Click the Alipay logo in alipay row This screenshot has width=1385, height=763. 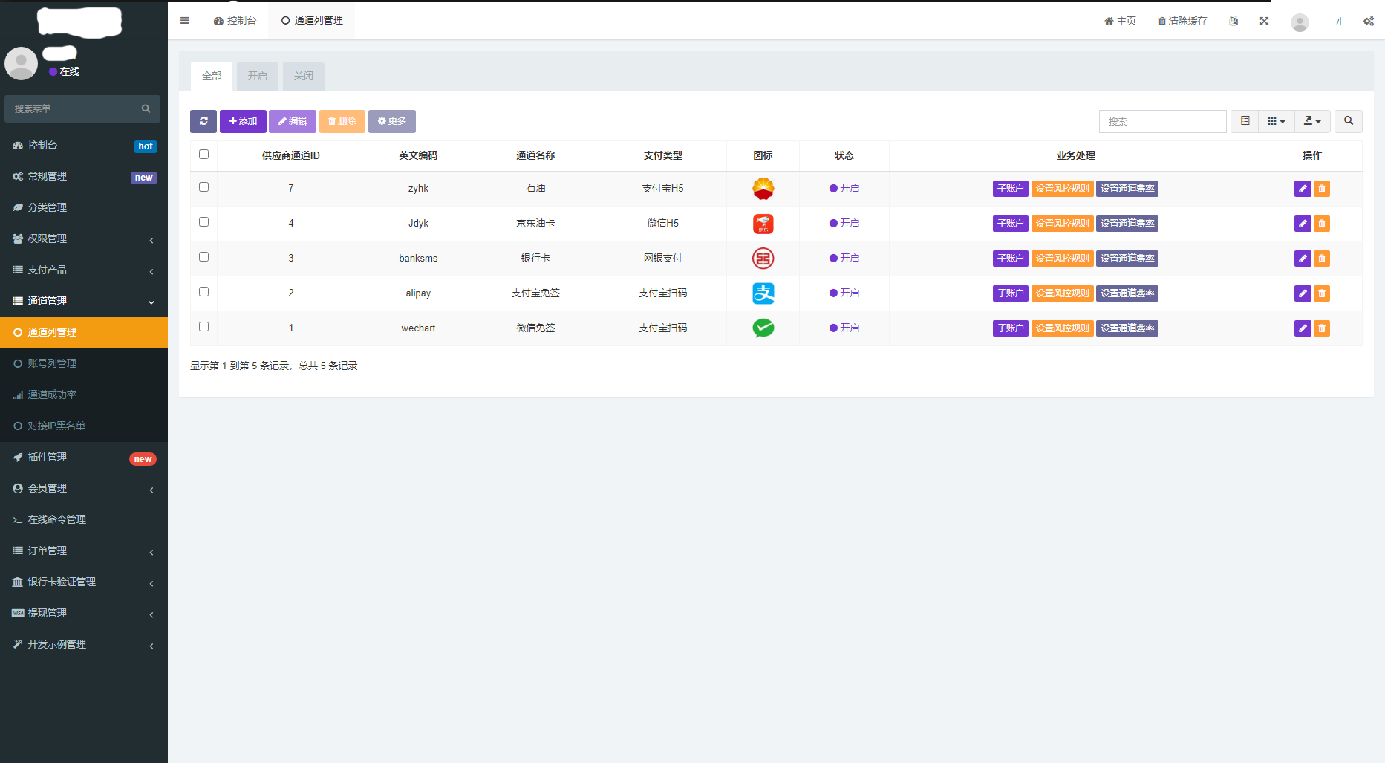click(x=763, y=293)
